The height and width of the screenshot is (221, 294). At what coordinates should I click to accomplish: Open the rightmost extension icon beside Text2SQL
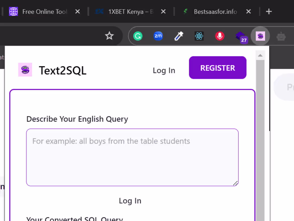click(x=281, y=36)
